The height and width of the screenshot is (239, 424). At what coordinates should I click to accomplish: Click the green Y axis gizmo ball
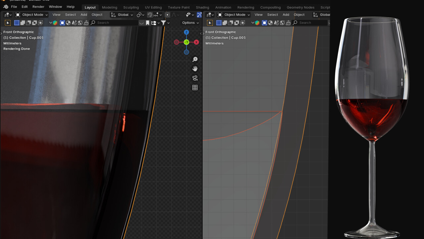click(x=186, y=42)
